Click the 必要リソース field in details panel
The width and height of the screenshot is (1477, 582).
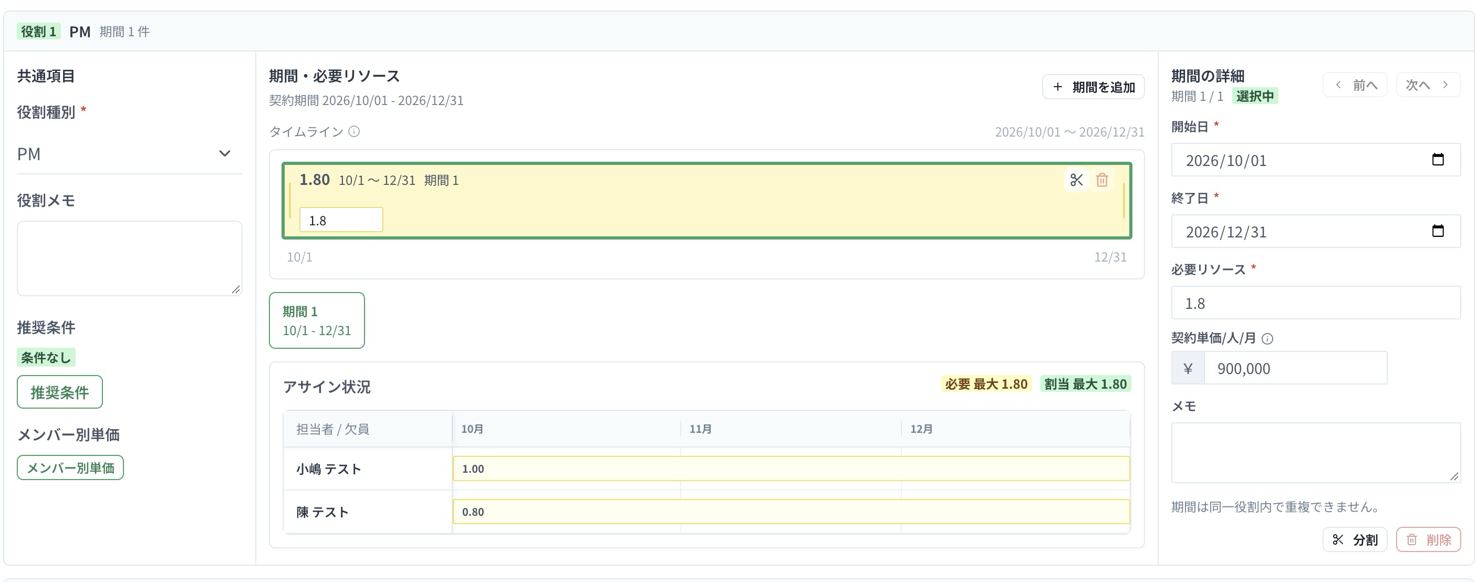click(x=1316, y=303)
